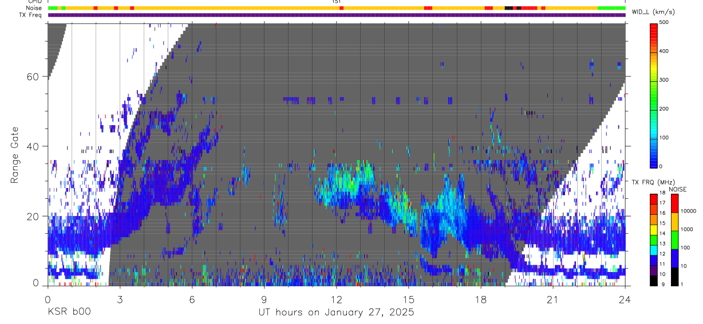Click the '100' tick on the WID colorbar
The image size is (703, 324).
pos(665,137)
